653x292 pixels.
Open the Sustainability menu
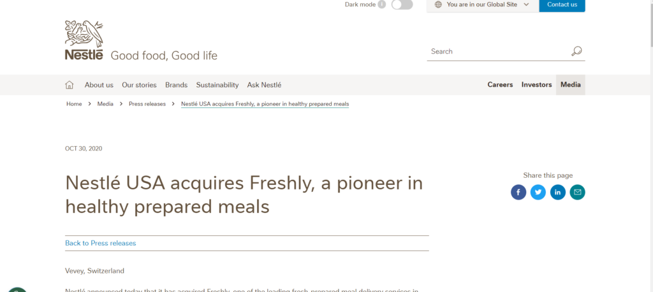coord(217,85)
